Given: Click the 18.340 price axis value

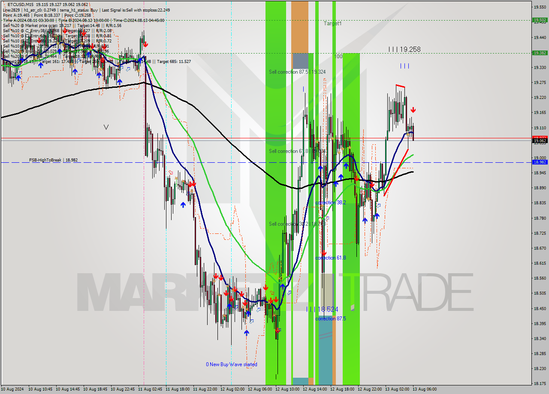Looking at the screenshot, I should click(x=540, y=338).
